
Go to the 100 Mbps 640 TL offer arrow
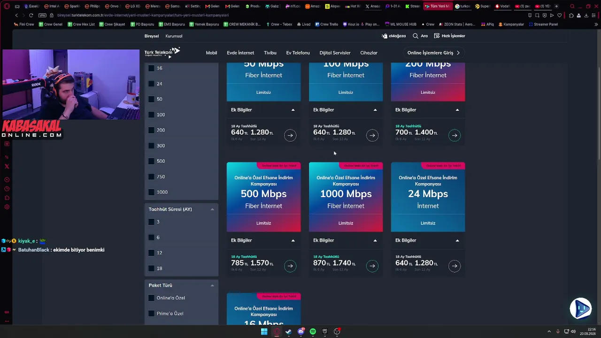click(372, 136)
